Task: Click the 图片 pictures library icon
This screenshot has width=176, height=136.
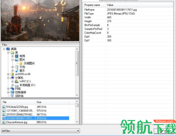Action: (x=17, y=60)
